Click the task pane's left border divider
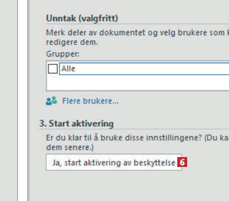229x201 pixels. pyautogui.click(x=29, y=101)
